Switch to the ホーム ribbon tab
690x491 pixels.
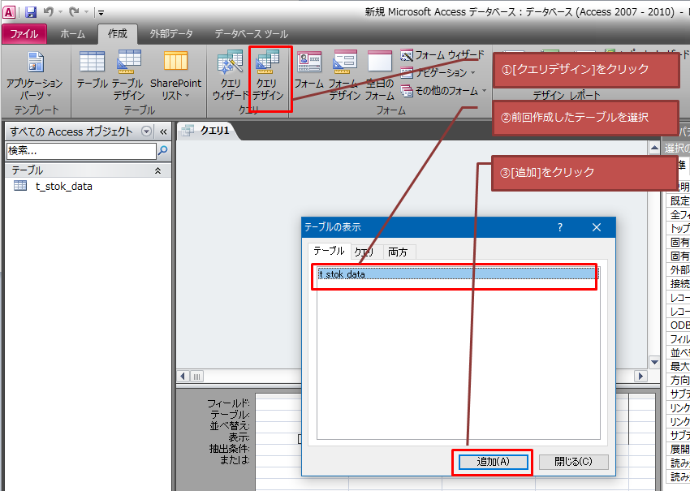72,34
